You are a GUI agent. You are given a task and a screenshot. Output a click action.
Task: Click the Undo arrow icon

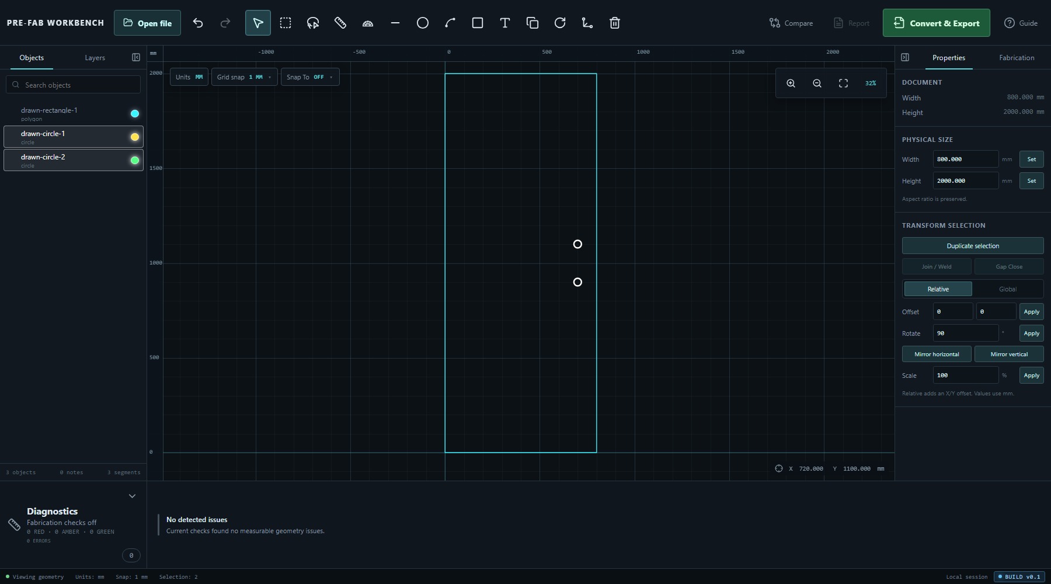[x=198, y=23]
